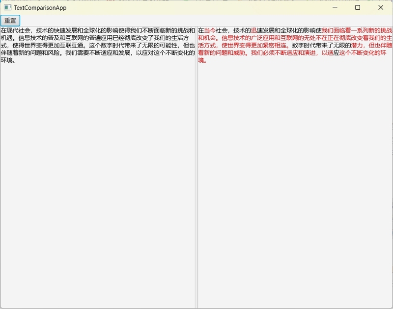Click inside the right comparison text area

(x=295, y=168)
